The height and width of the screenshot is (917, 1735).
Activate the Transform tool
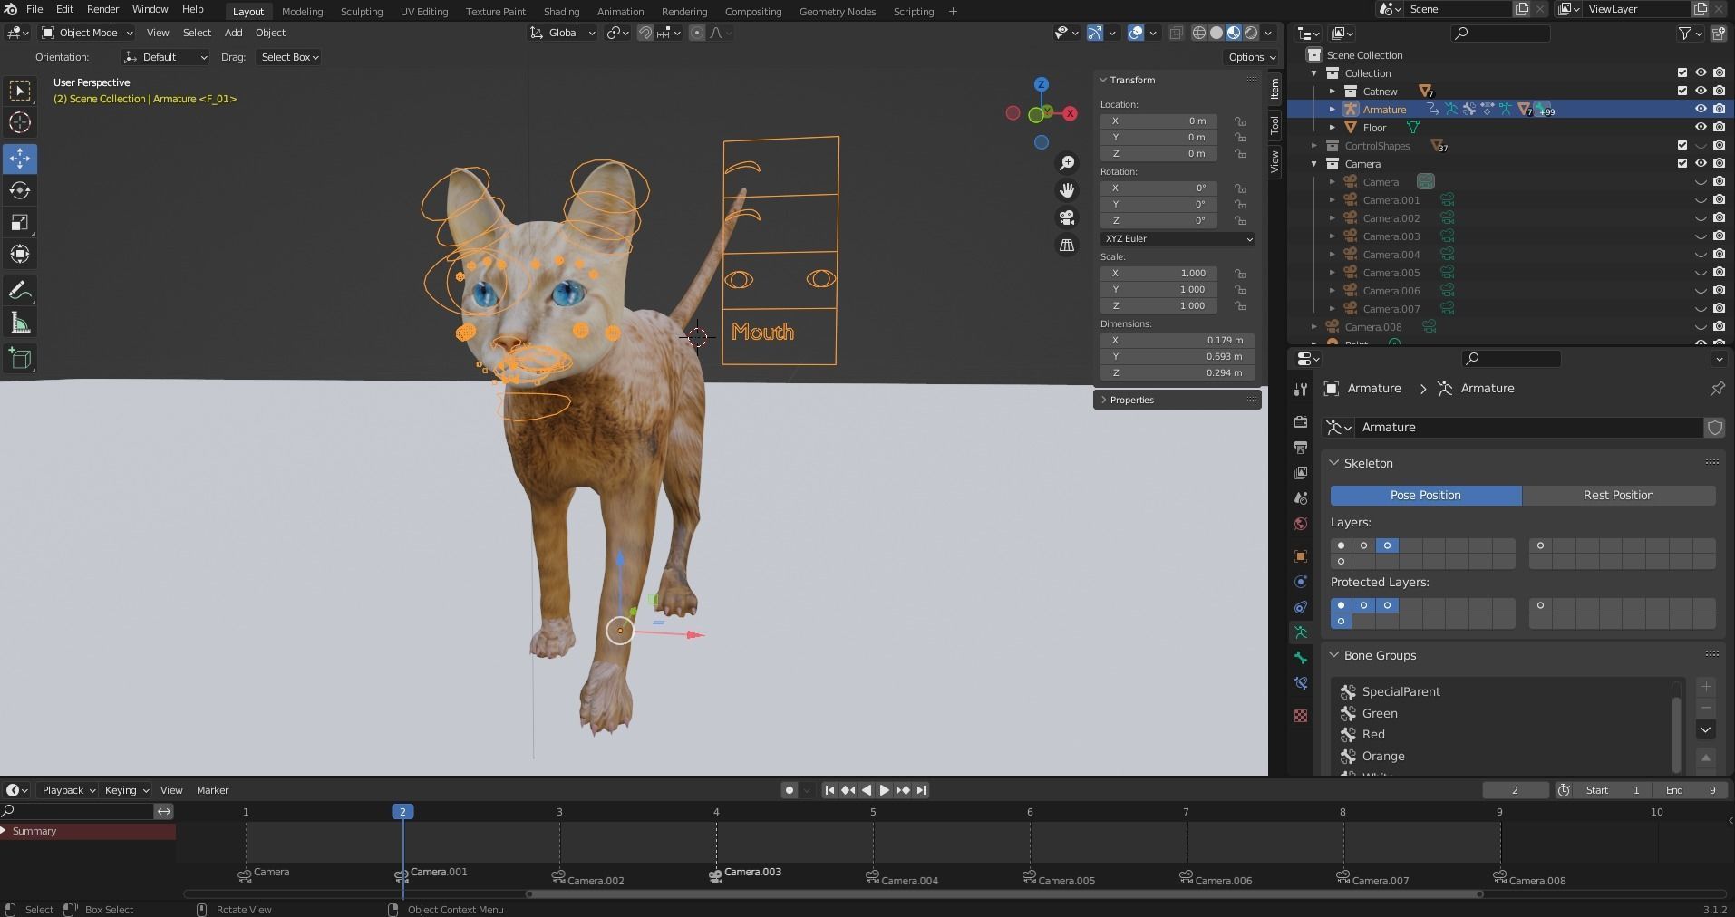(20, 254)
